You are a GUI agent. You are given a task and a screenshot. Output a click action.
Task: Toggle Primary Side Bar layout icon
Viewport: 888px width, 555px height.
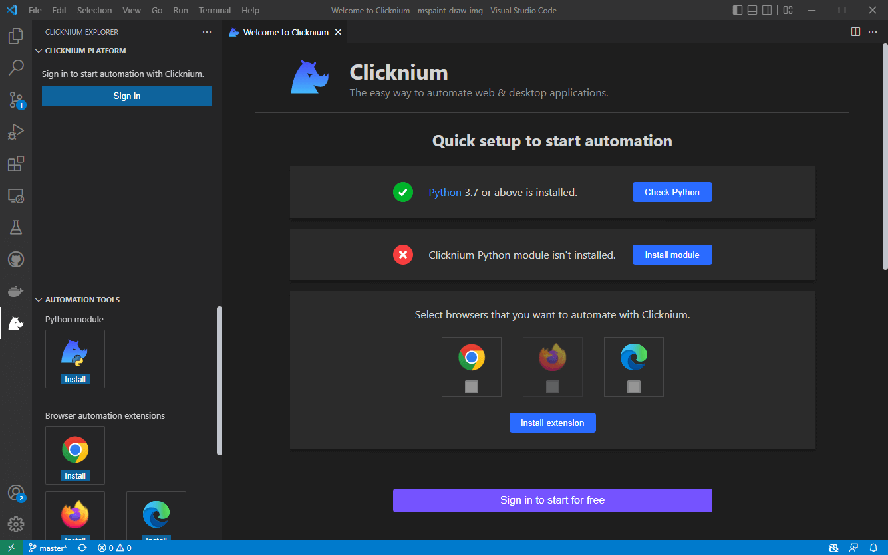click(738, 10)
